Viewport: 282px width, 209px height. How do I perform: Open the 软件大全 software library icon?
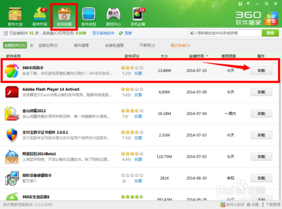15,16
